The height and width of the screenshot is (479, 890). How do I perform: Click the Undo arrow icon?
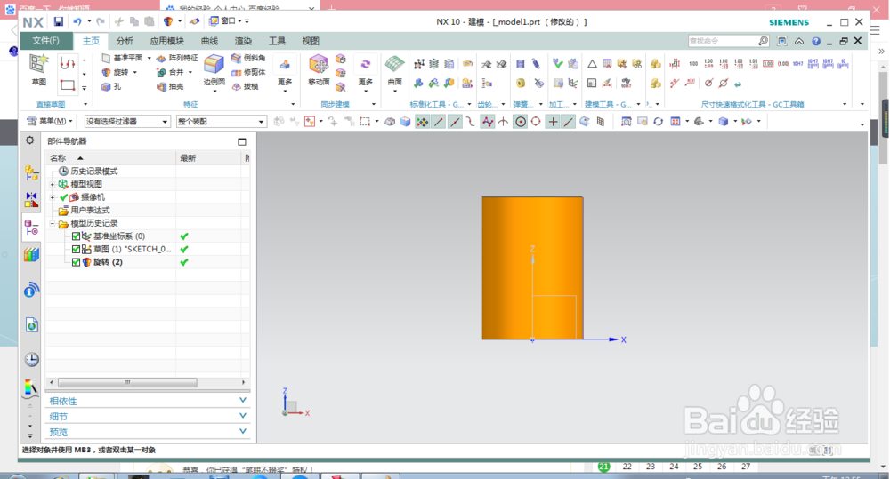77,21
